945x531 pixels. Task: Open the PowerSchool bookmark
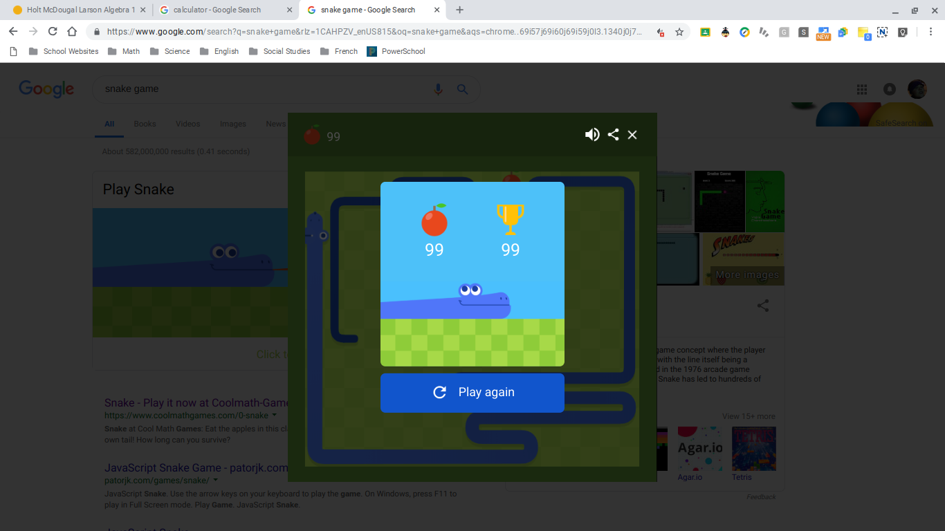pos(396,51)
